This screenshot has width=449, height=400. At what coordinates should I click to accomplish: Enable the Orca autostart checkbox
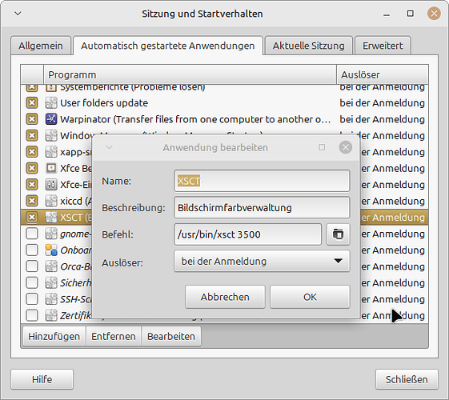[x=32, y=266]
